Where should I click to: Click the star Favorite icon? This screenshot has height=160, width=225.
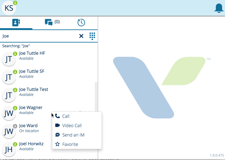click(x=57, y=144)
